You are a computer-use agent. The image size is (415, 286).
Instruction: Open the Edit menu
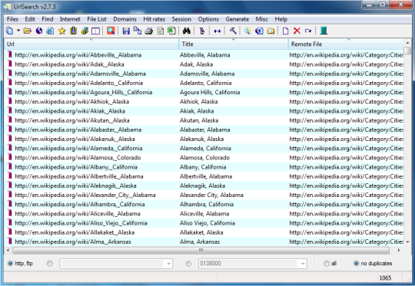[x=30, y=19]
